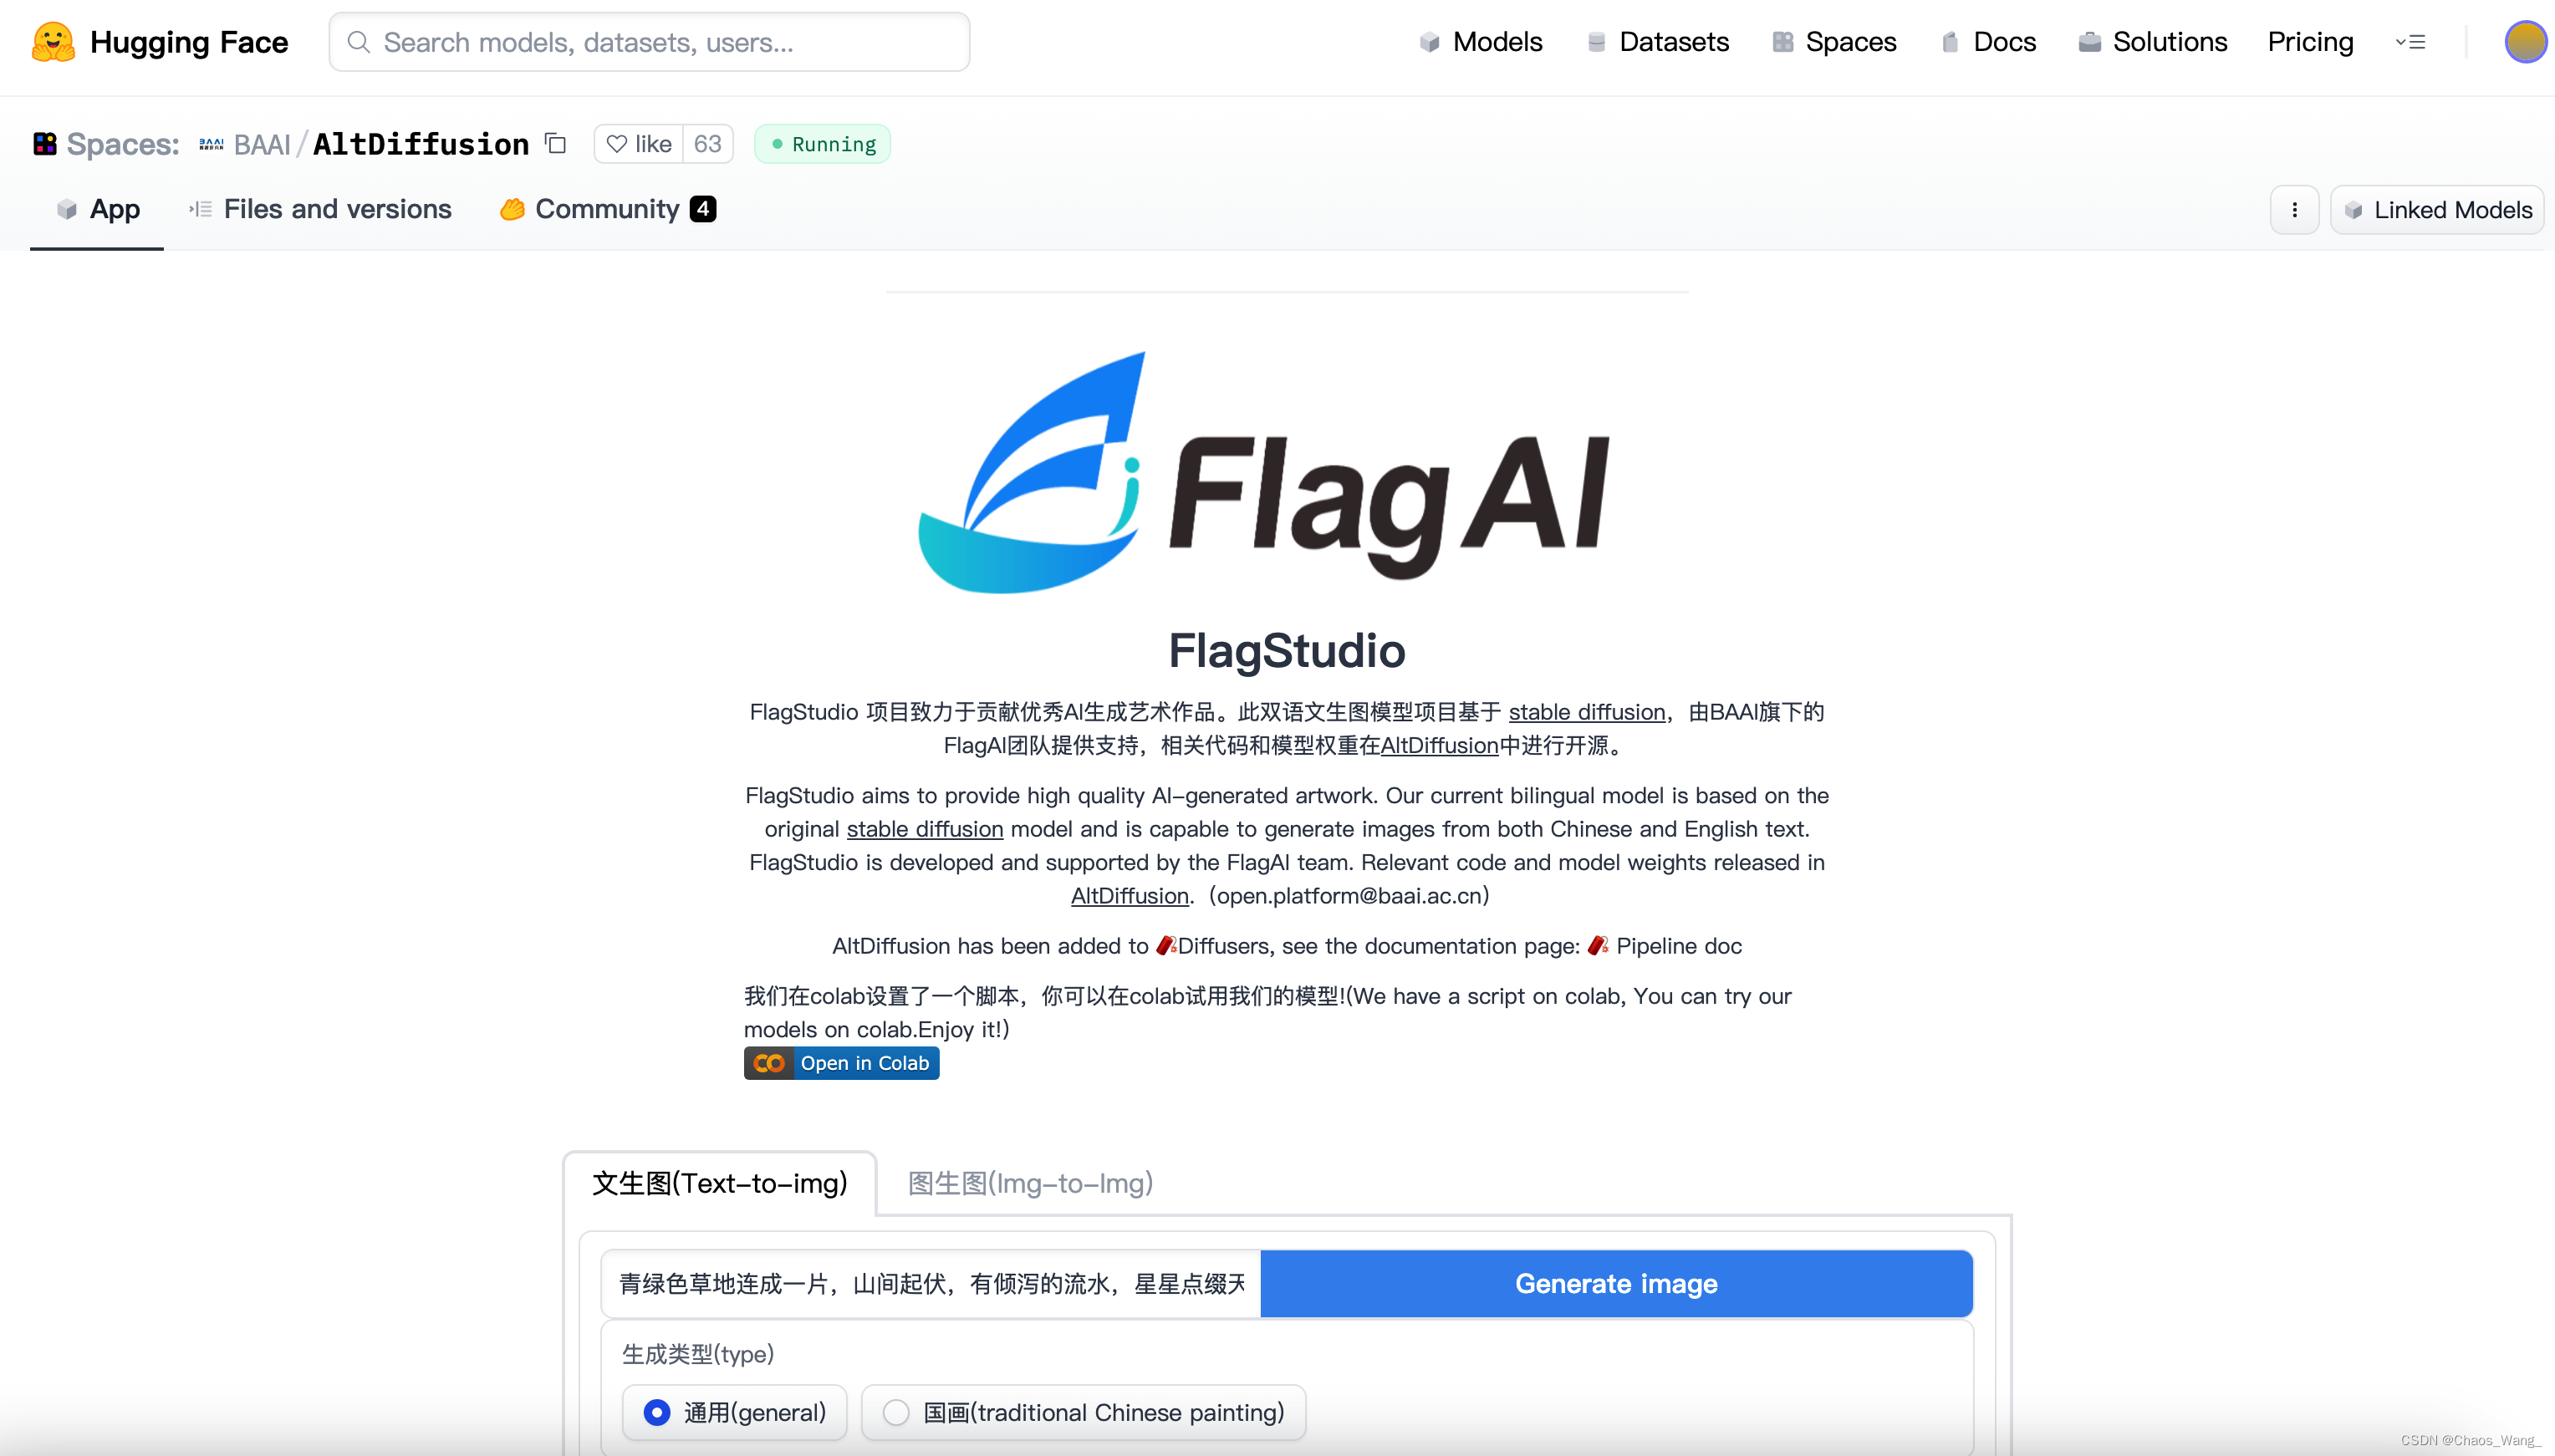The width and height of the screenshot is (2555, 1456).
Task: Open the overflow menu with three dots
Action: (2295, 209)
